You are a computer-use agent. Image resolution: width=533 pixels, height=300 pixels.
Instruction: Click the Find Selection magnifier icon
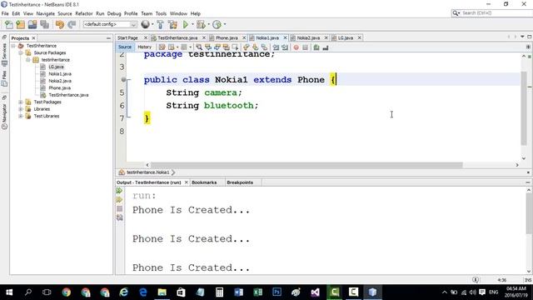click(x=199, y=47)
